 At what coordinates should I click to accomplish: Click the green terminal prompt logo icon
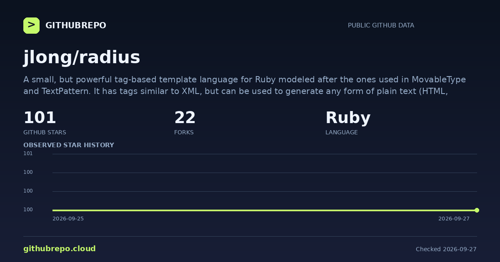pyautogui.click(x=31, y=25)
